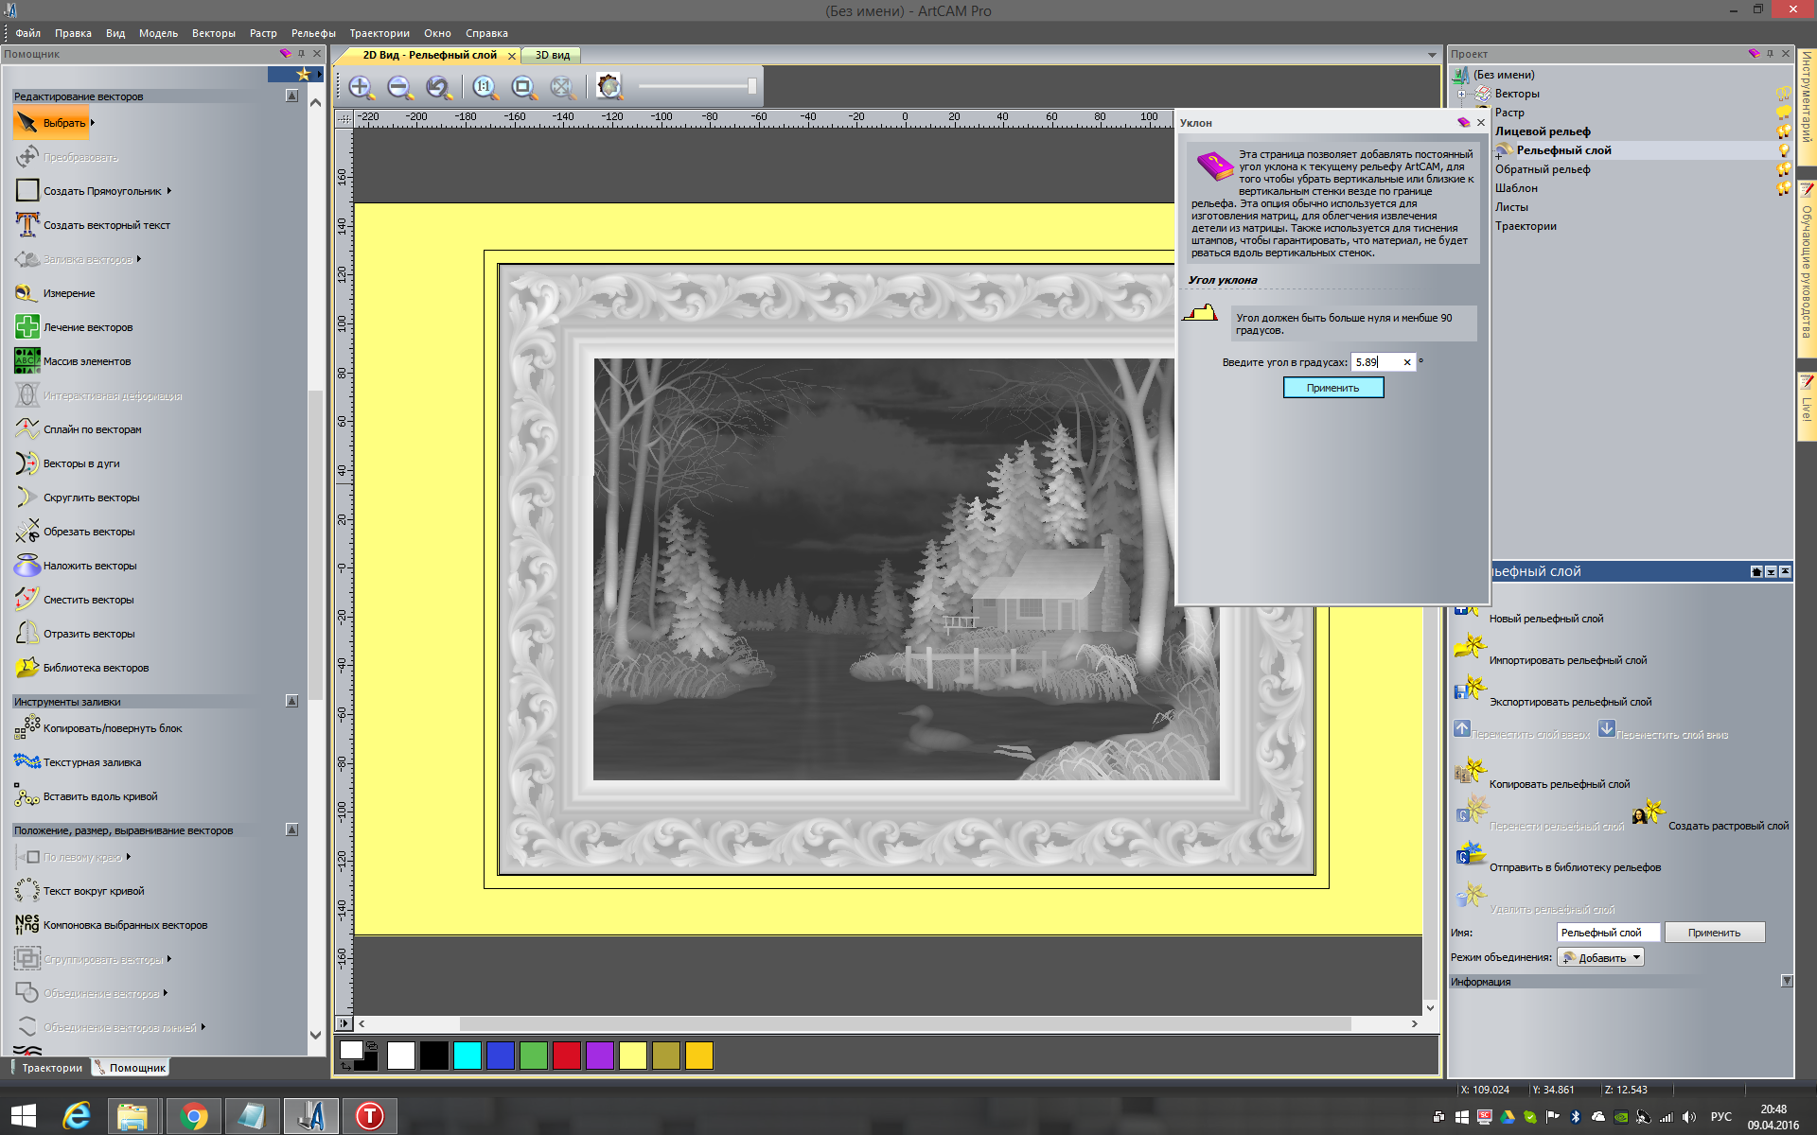Expand the Векторы tree node
Screen dimensions: 1817x1135
tap(1462, 94)
